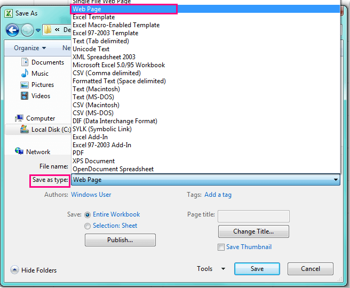Collapse the Save as type dropdown
The height and width of the screenshot is (288, 350).
click(336, 180)
